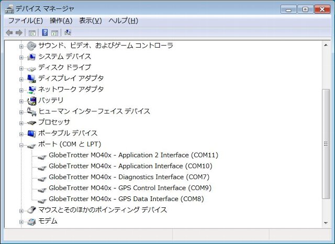The height and width of the screenshot is (244, 335).
Task: Select the モデム label
Action: pyautogui.click(x=48, y=221)
